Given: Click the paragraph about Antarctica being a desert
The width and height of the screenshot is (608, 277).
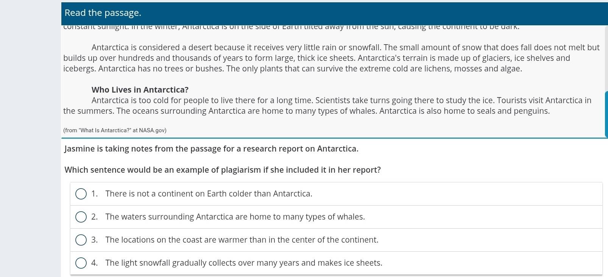Looking at the screenshot, I should 331,58.
